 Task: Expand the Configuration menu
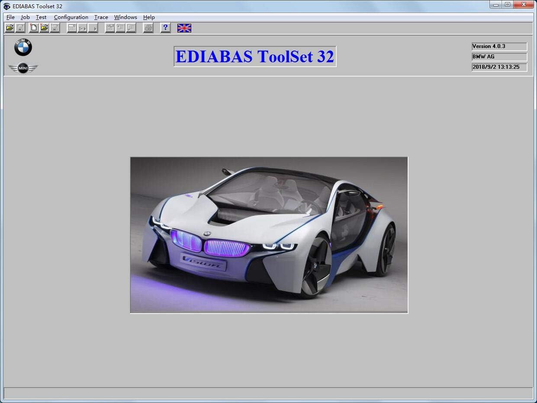pos(71,17)
